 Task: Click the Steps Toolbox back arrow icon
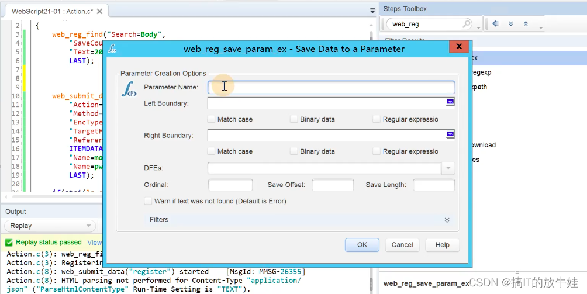496,23
